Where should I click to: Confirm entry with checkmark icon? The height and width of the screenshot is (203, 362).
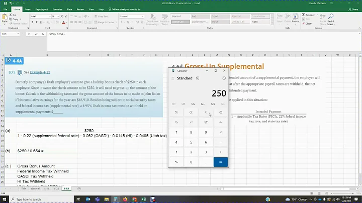36,34
